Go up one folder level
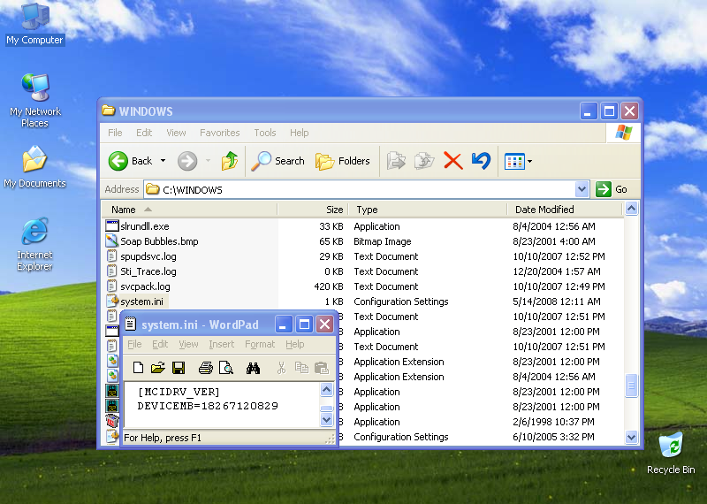The image size is (707, 504). click(x=230, y=161)
